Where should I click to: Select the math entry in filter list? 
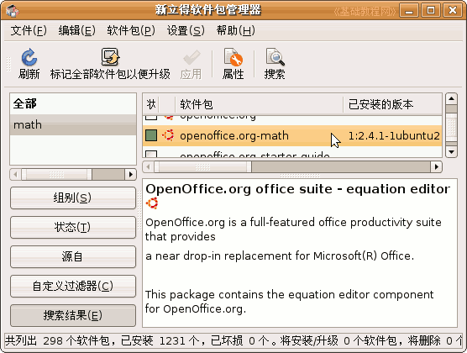(73, 124)
